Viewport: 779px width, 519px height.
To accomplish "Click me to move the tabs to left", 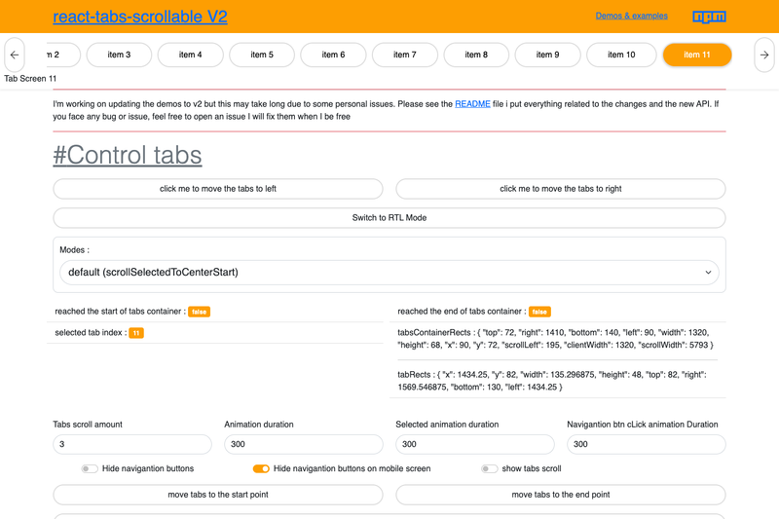I will (x=218, y=189).
